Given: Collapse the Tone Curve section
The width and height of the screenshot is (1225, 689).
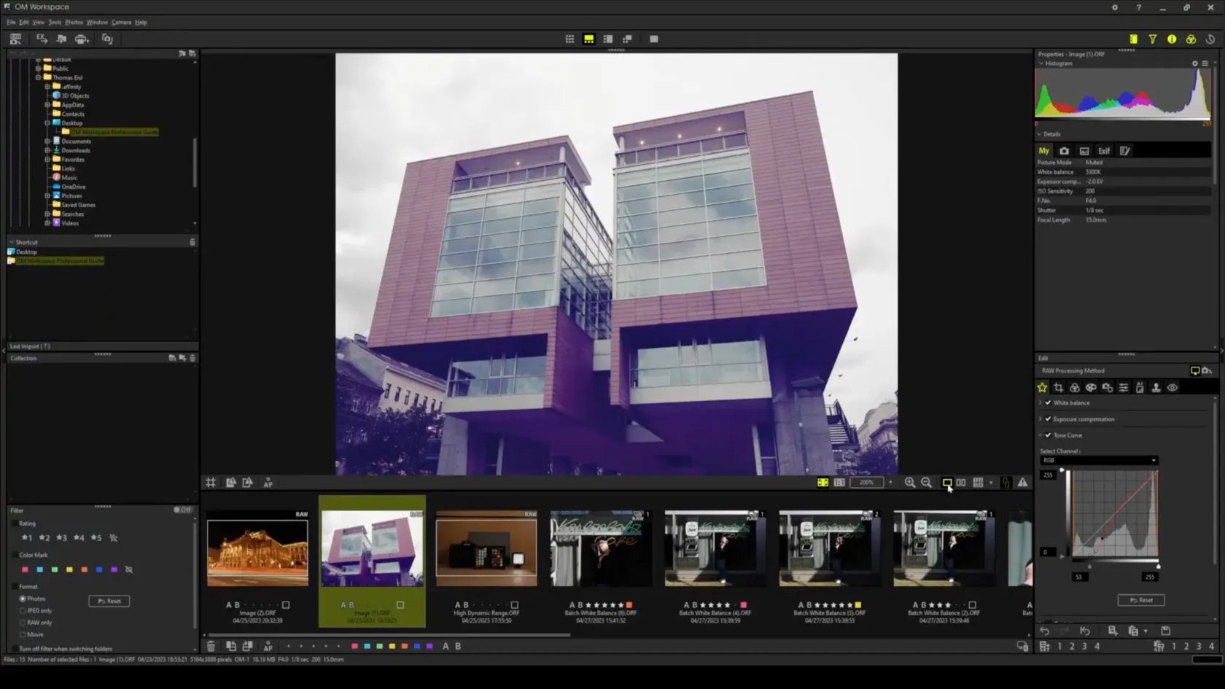Looking at the screenshot, I should (1041, 435).
